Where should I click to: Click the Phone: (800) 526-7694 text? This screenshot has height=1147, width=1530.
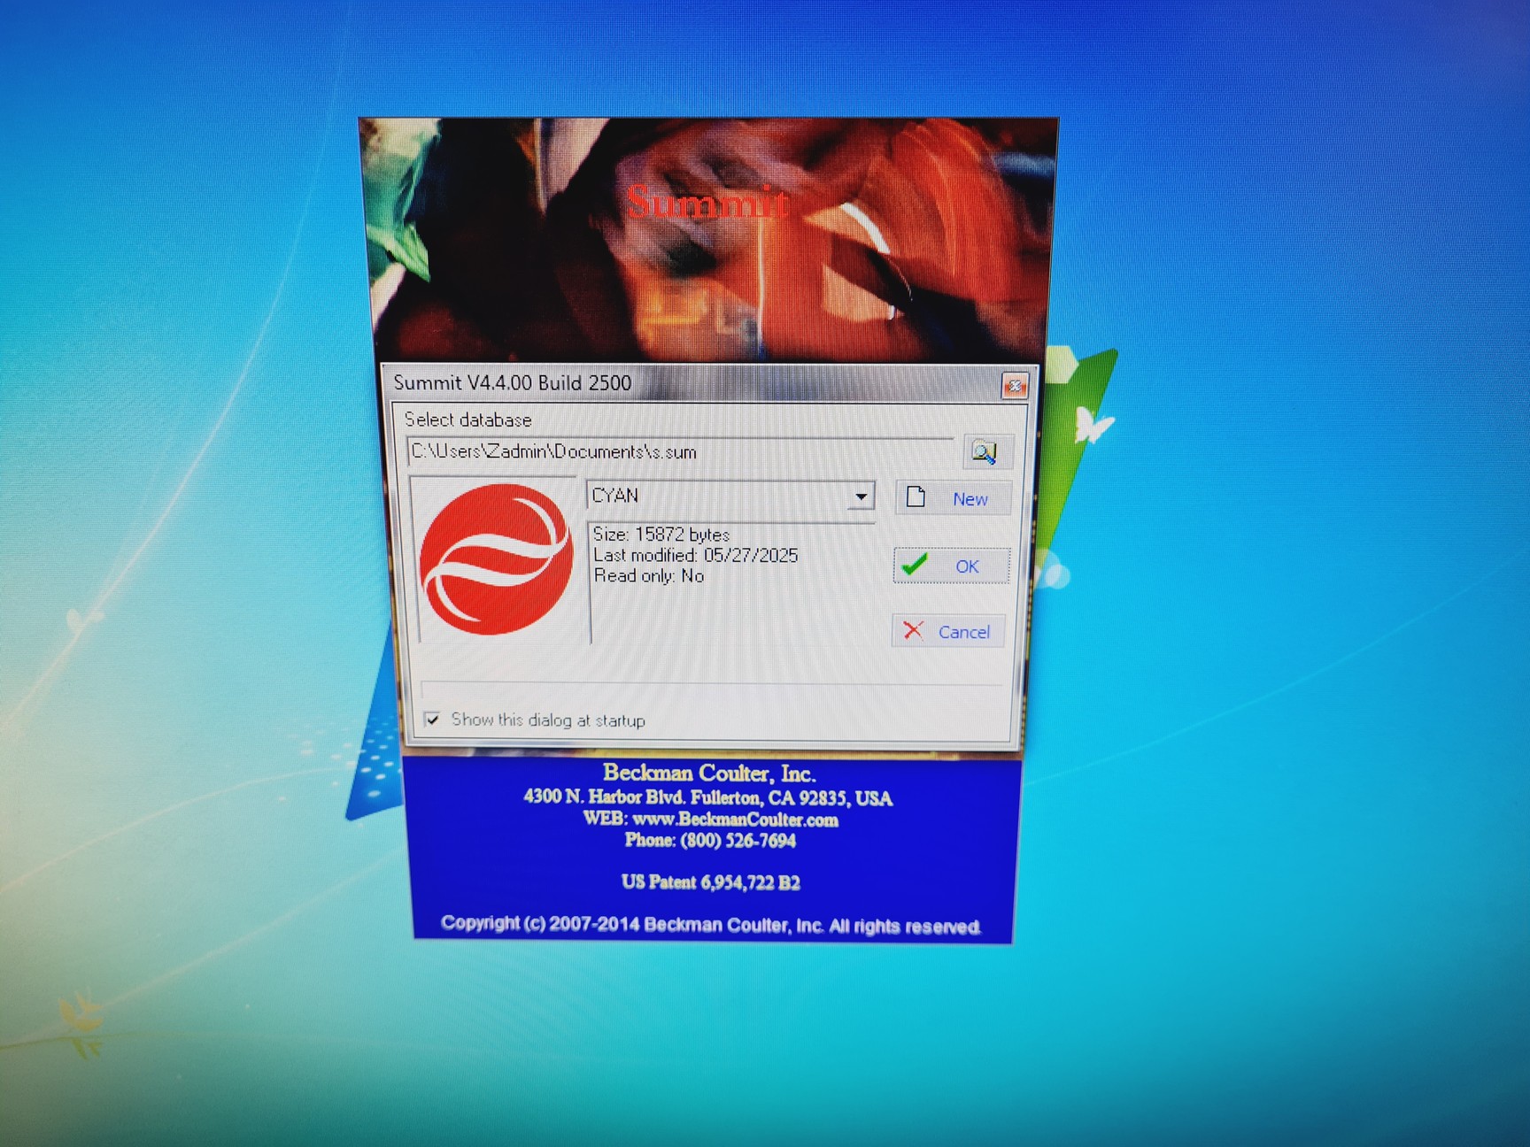pos(710,841)
